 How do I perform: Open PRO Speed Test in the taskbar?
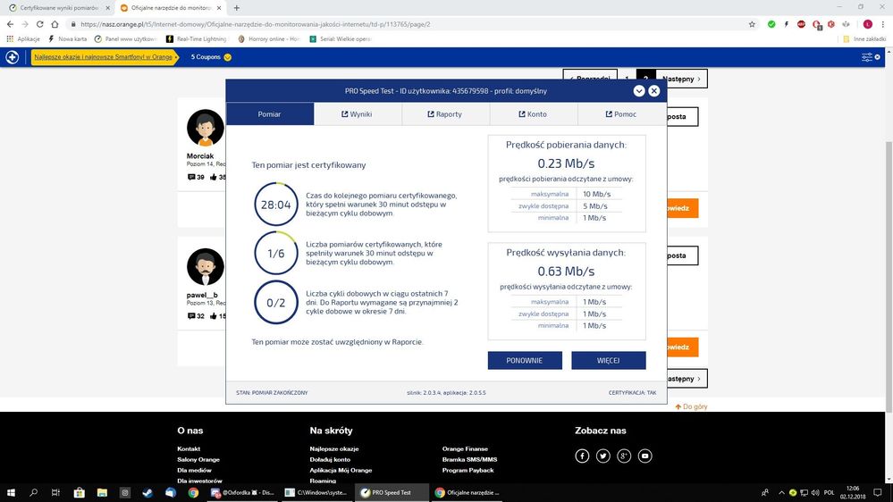385,492
